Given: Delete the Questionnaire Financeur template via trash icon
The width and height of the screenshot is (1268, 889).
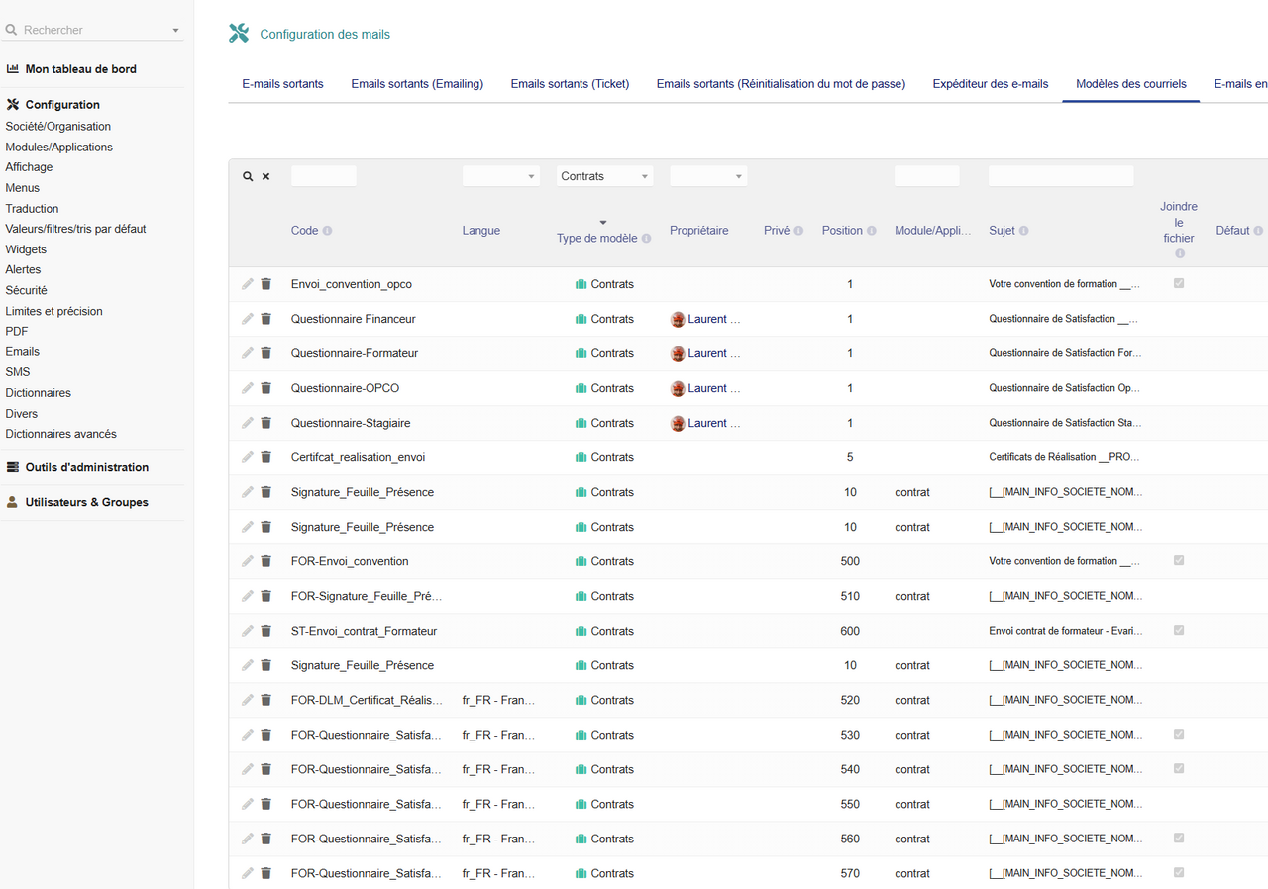Looking at the screenshot, I should coord(265,319).
